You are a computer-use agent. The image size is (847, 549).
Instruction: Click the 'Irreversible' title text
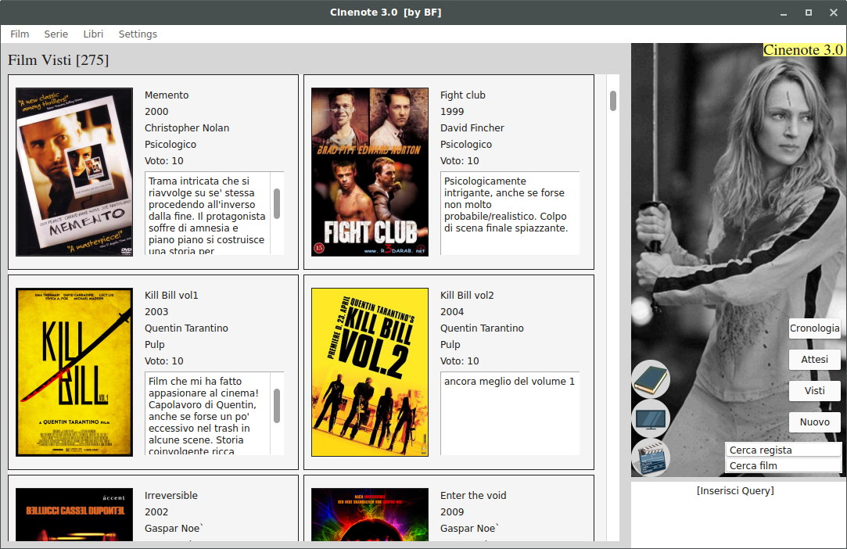171,496
